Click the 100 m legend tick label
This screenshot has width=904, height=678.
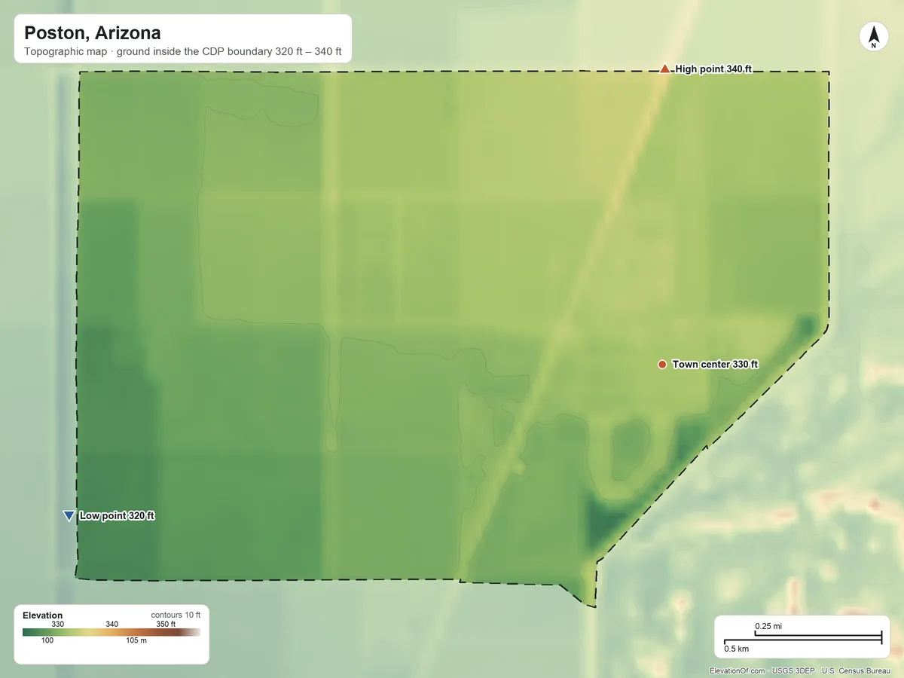point(47,640)
